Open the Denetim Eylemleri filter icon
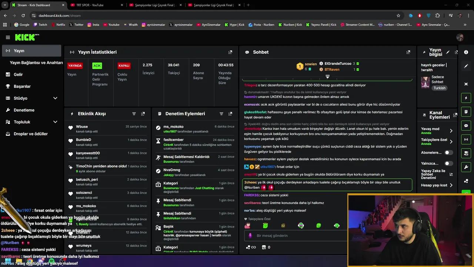This screenshot has height=267, width=474. (221, 114)
